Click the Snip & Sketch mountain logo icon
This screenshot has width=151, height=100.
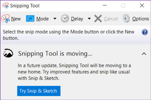(8, 53)
